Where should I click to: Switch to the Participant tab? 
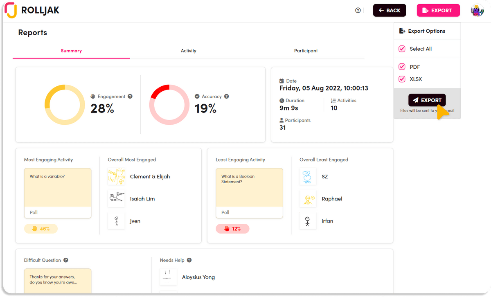click(x=306, y=51)
